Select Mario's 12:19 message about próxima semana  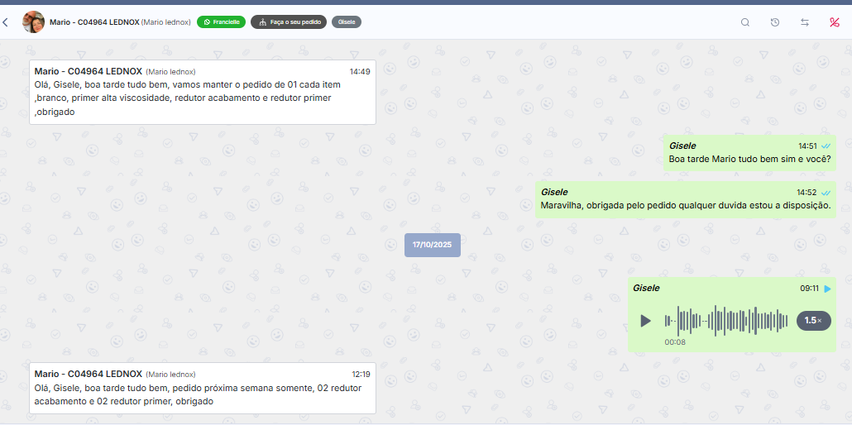click(203, 388)
